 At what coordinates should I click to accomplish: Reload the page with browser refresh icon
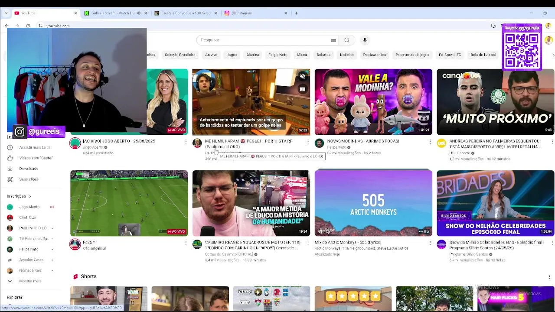(x=28, y=26)
